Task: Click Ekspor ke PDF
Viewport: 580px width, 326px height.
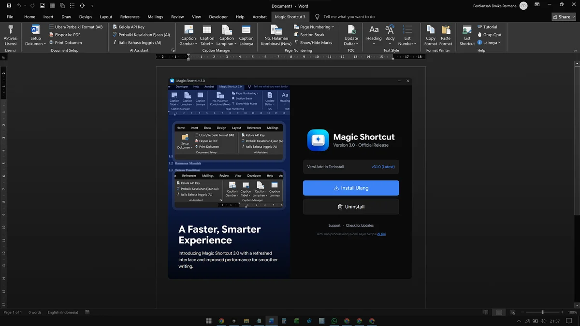Action: tap(65, 35)
